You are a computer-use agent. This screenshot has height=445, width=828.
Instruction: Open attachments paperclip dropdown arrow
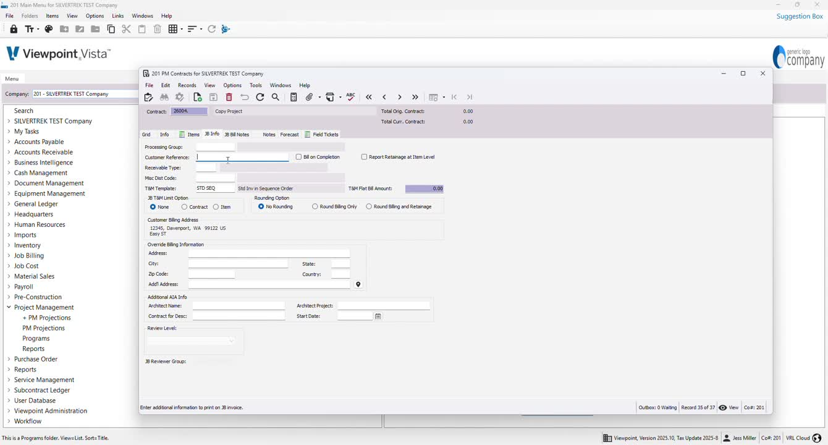pos(319,97)
